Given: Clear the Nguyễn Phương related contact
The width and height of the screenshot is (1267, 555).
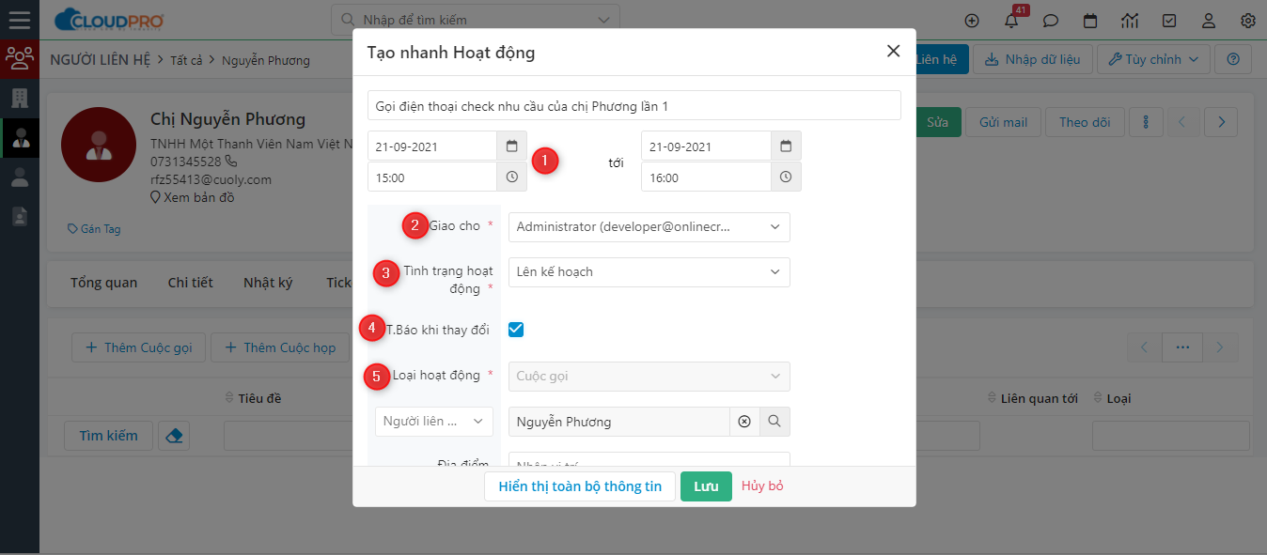Looking at the screenshot, I should (744, 422).
